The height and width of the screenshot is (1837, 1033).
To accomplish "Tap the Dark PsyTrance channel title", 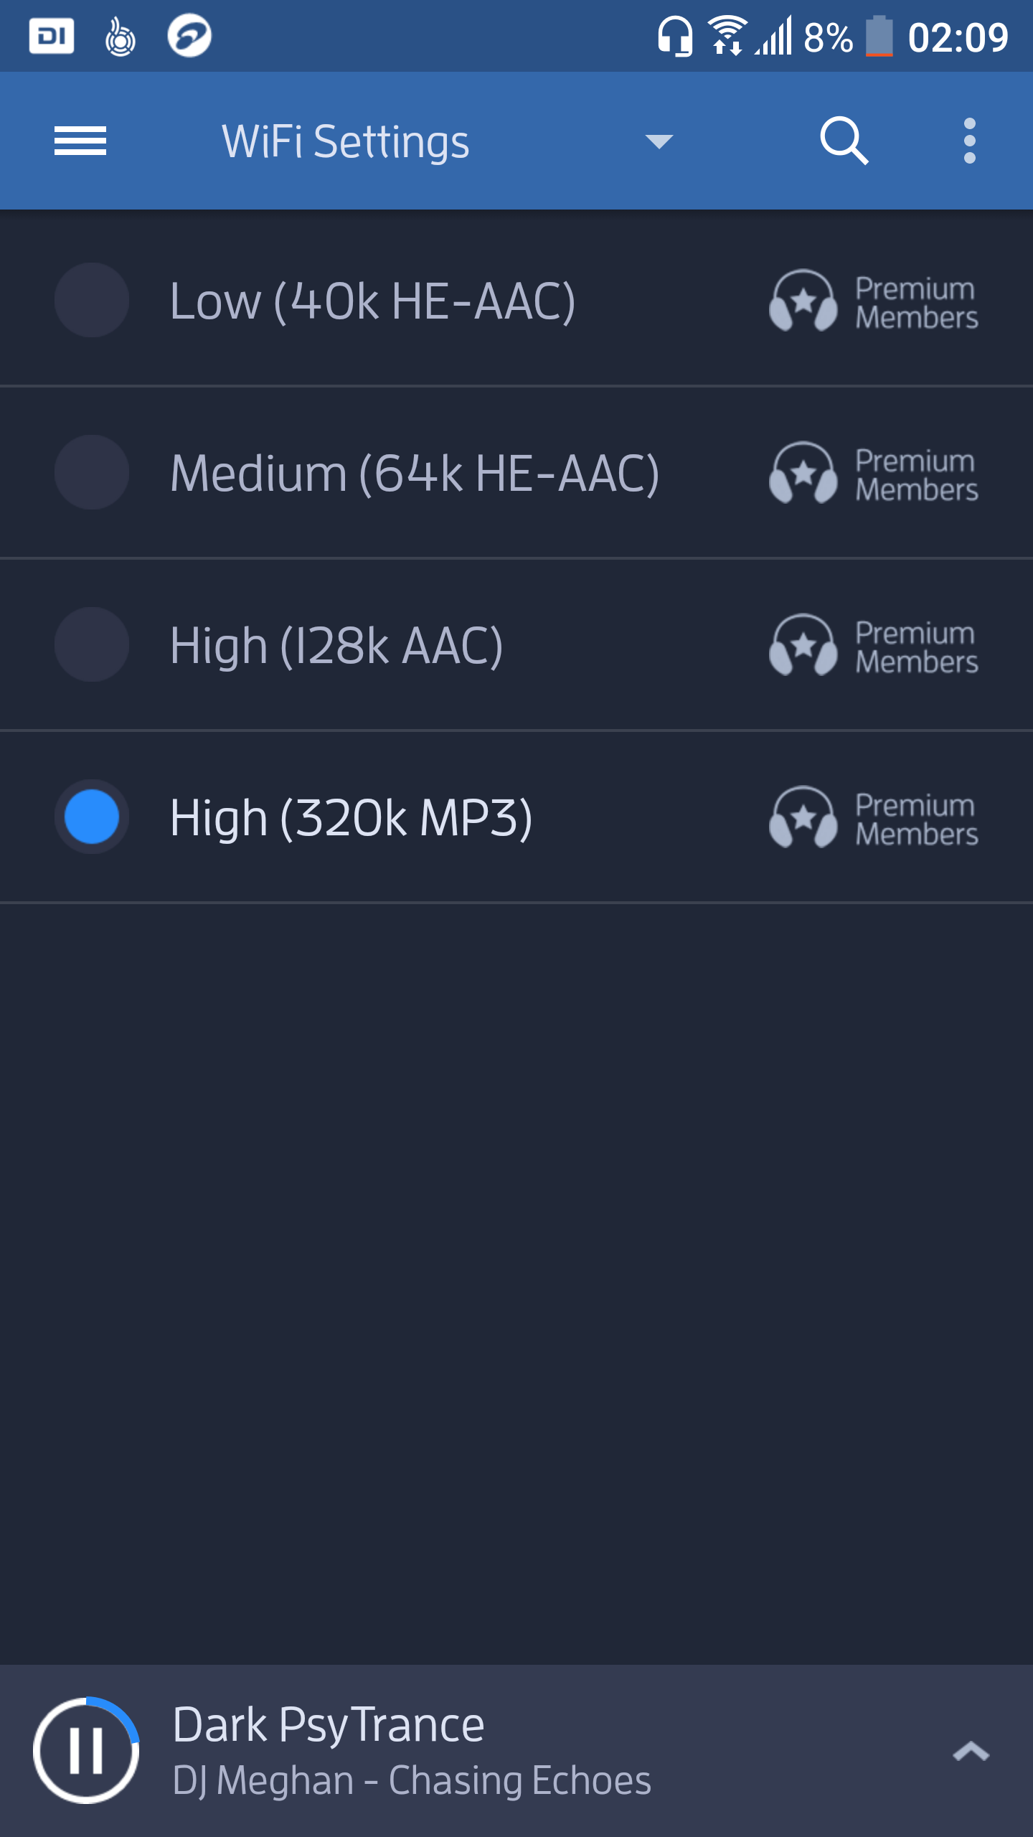I will pos(329,1724).
